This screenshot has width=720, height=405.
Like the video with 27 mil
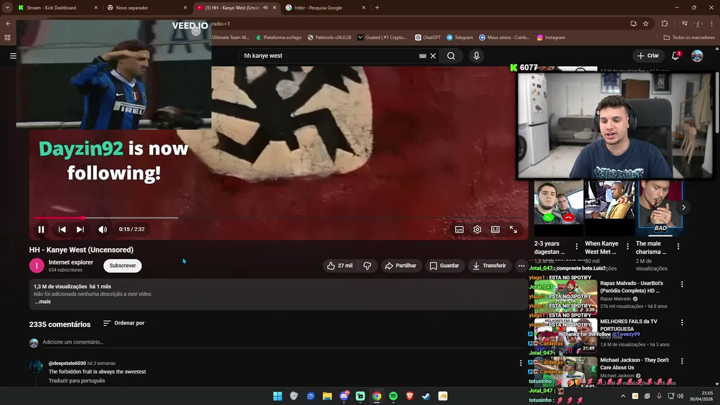click(340, 265)
